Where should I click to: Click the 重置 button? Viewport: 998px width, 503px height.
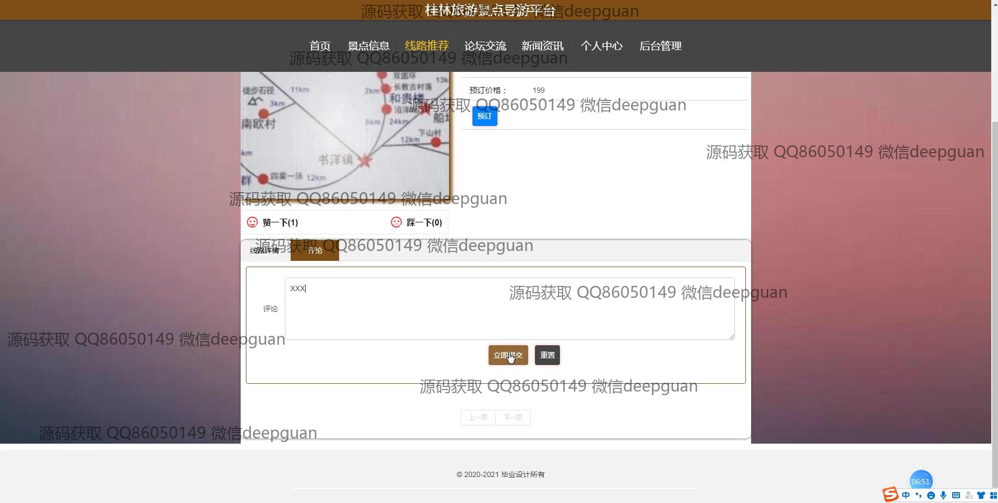point(547,355)
